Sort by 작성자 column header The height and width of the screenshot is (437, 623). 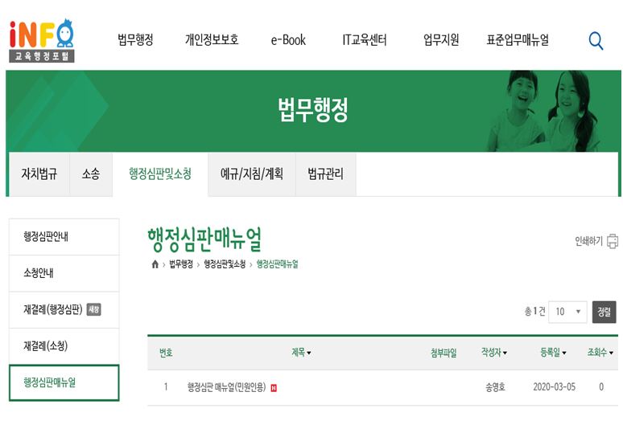click(494, 352)
